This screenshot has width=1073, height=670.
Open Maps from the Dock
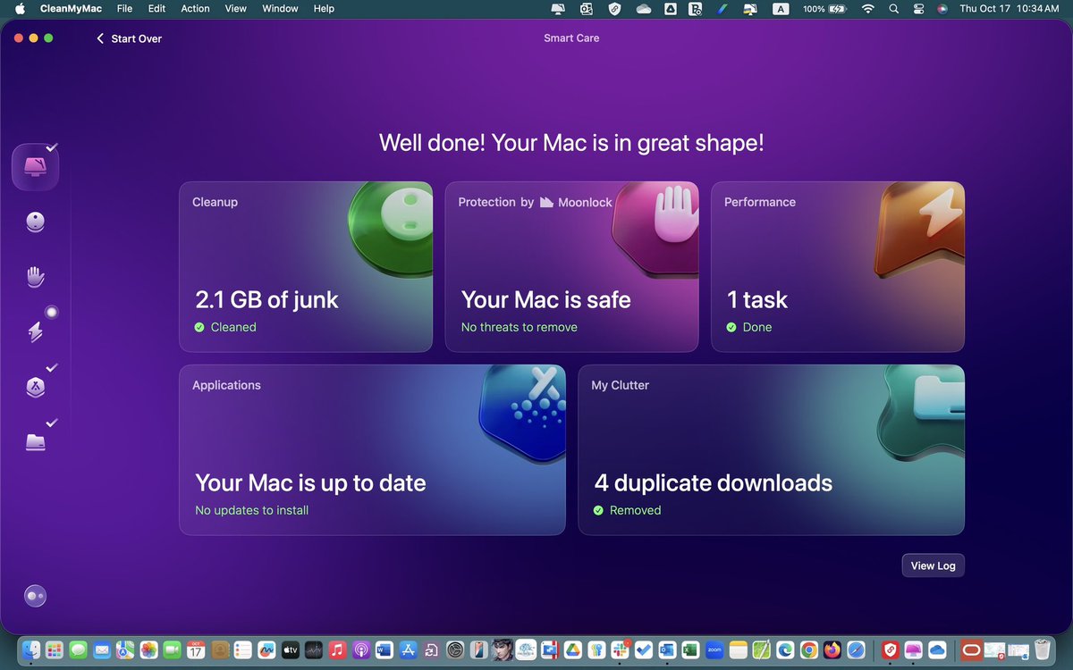(x=125, y=649)
